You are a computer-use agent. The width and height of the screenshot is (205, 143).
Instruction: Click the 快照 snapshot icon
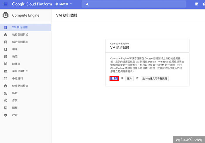(6, 57)
